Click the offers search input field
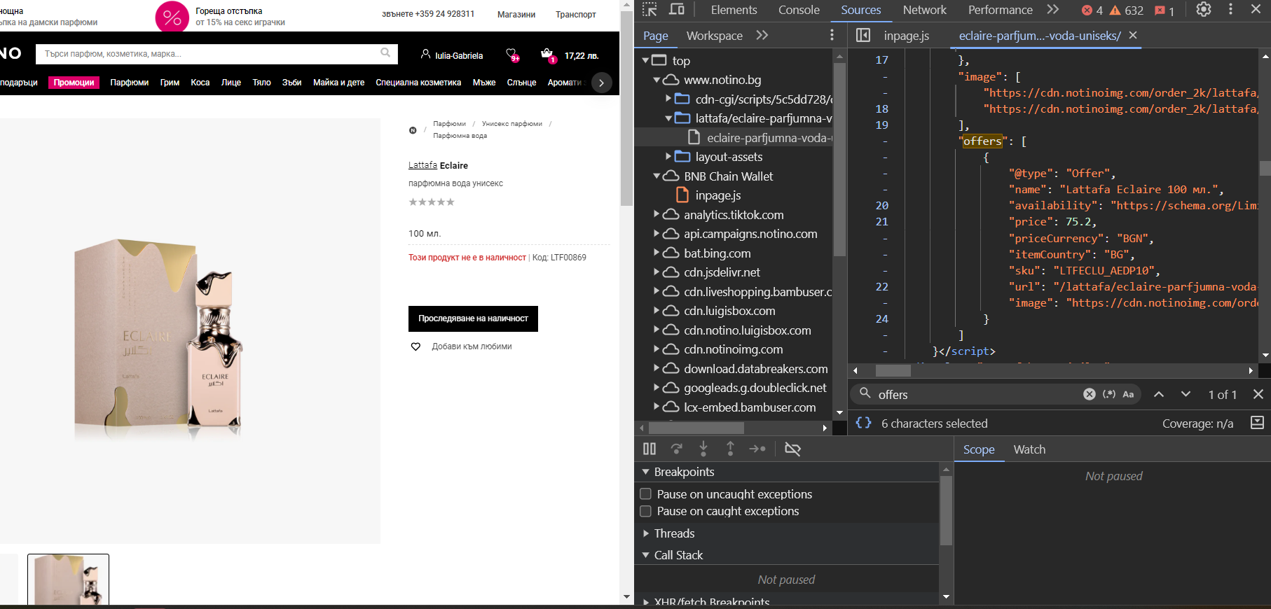Viewport: 1271px width, 609px height. [x=977, y=394]
